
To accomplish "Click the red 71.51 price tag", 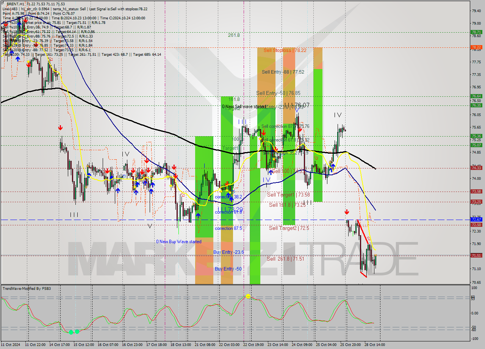I will 476,256.
